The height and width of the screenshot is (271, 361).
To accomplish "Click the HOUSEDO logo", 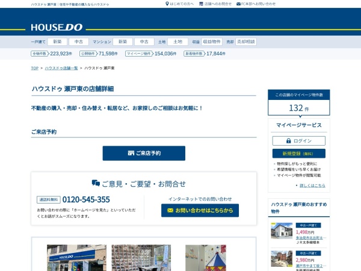I will click(x=57, y=27).
